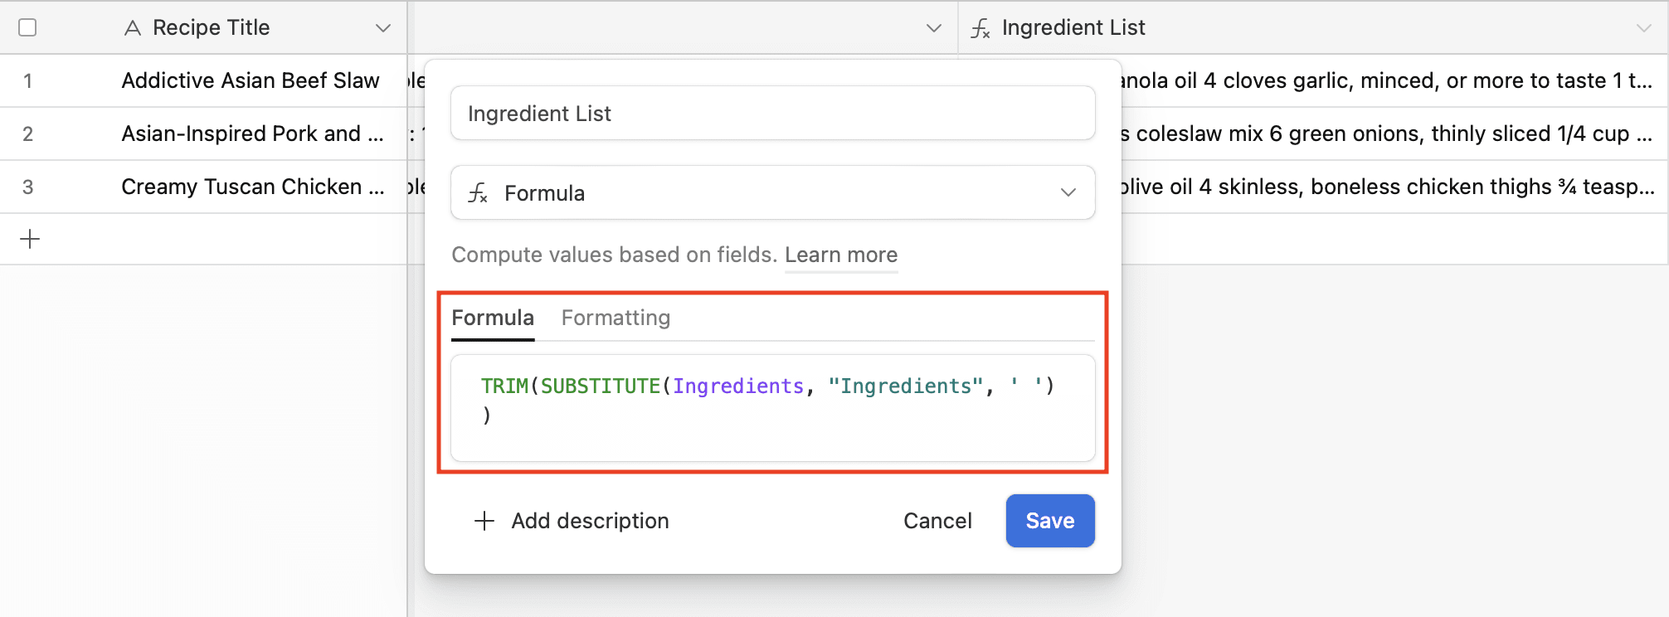Screen dimensions: 1669x617
Task: Click the plus icon beside Add description
Action: click(484, 521)
